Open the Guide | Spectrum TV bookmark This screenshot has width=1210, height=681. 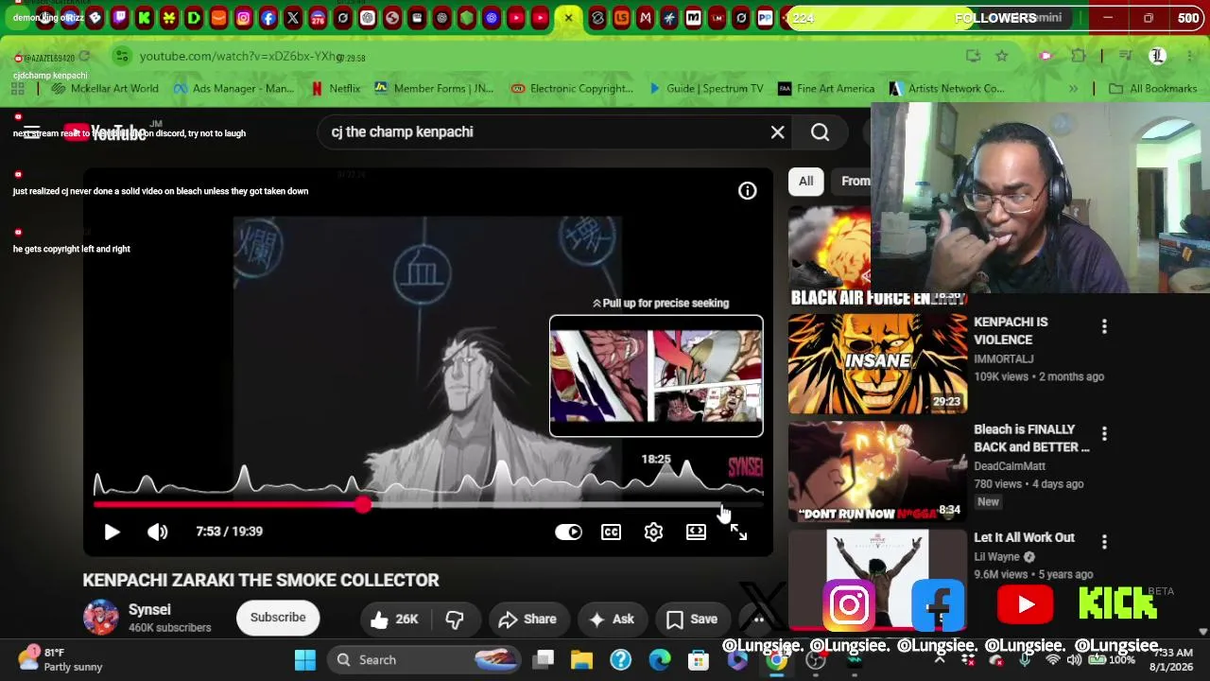(706, 89)
